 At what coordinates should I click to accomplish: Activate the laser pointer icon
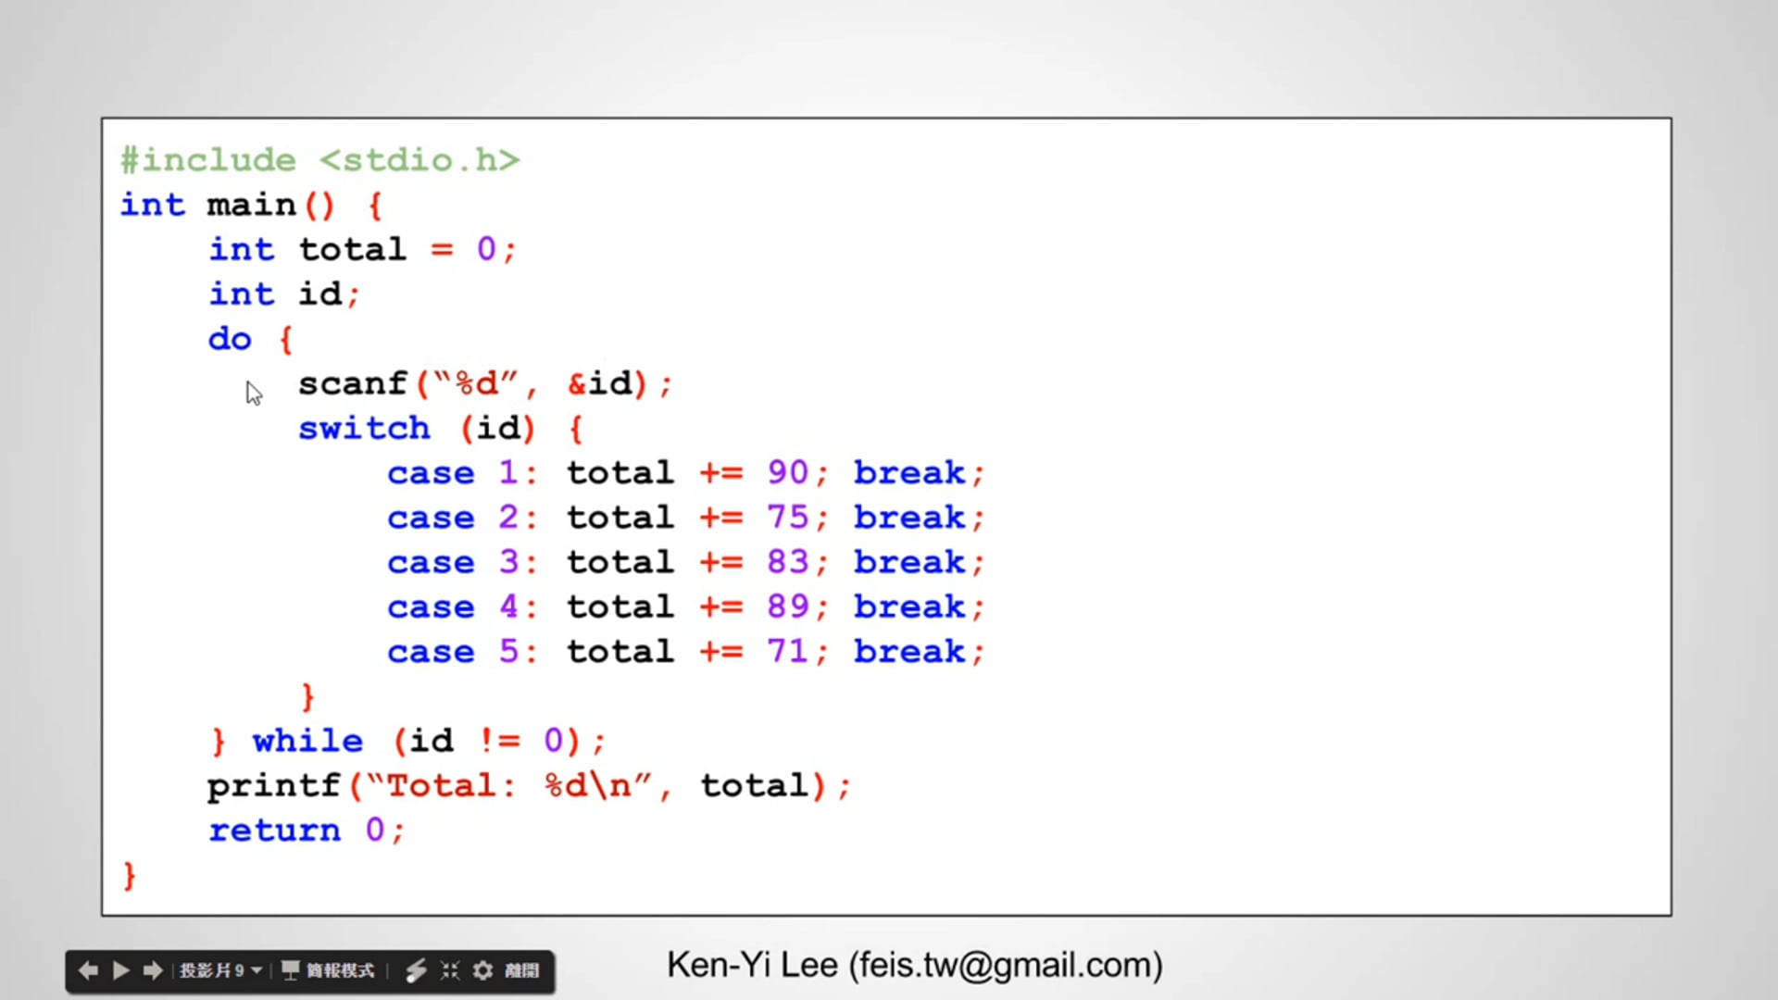(416, 970)
